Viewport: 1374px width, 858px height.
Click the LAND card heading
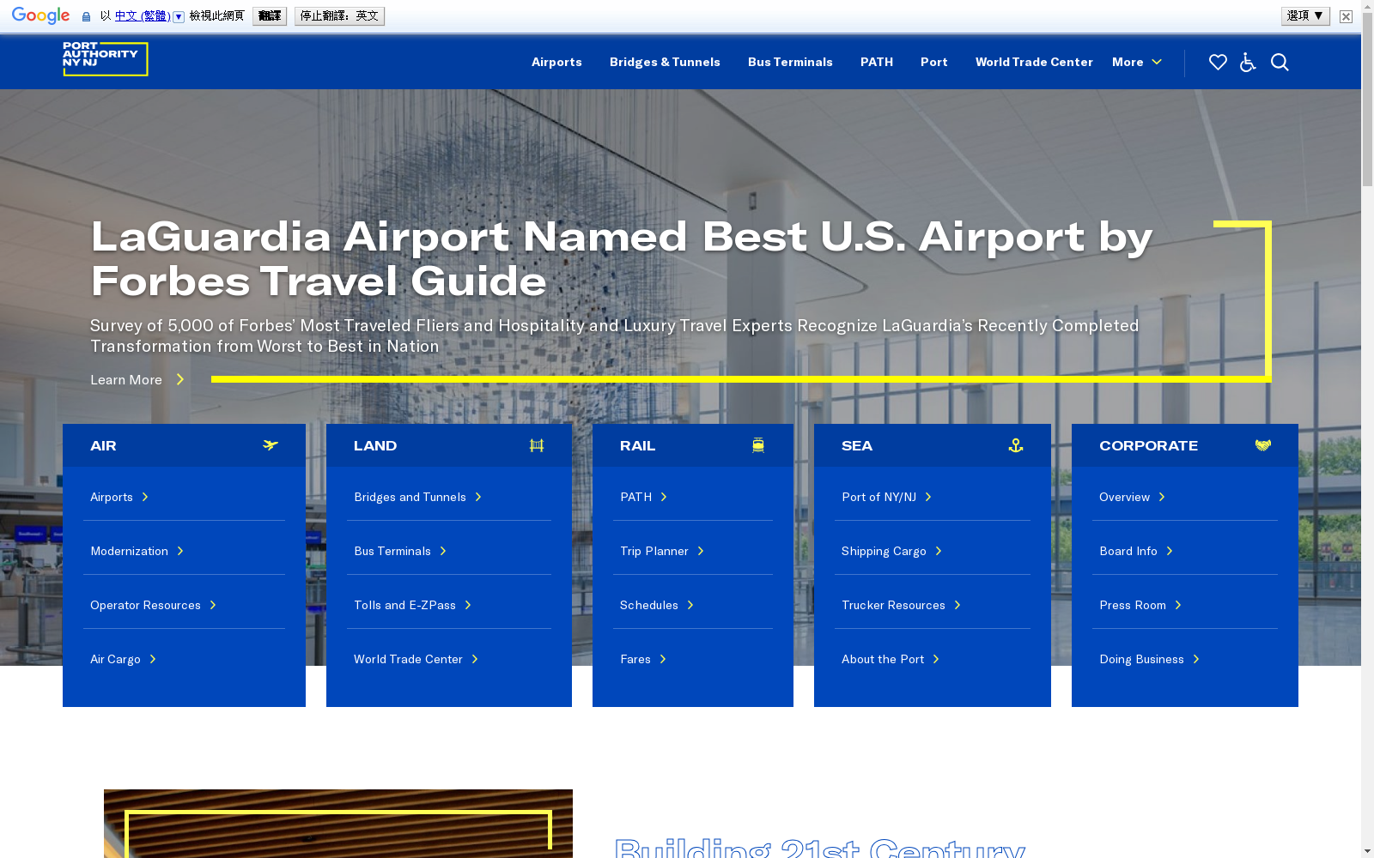(x=375, y=445)
